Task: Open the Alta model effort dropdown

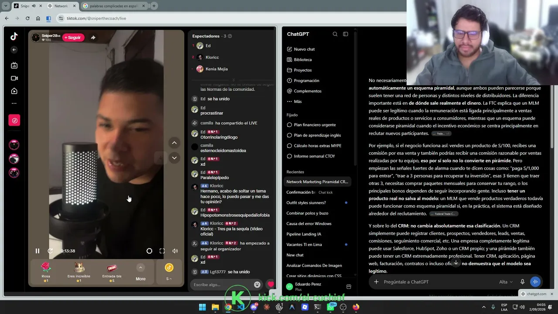Action: tap(506, 282)
